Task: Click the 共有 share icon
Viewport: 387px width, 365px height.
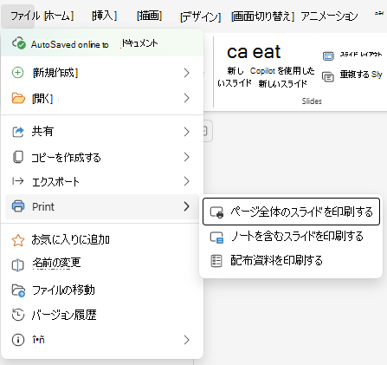Action: [x=17, y=132]
